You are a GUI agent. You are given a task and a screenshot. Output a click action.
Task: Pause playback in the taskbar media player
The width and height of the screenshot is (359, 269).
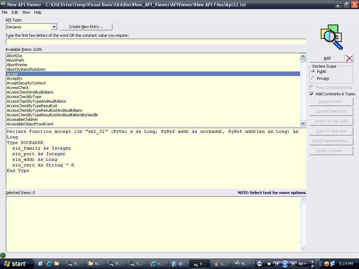pyautogui.click(x=285, y=264)
